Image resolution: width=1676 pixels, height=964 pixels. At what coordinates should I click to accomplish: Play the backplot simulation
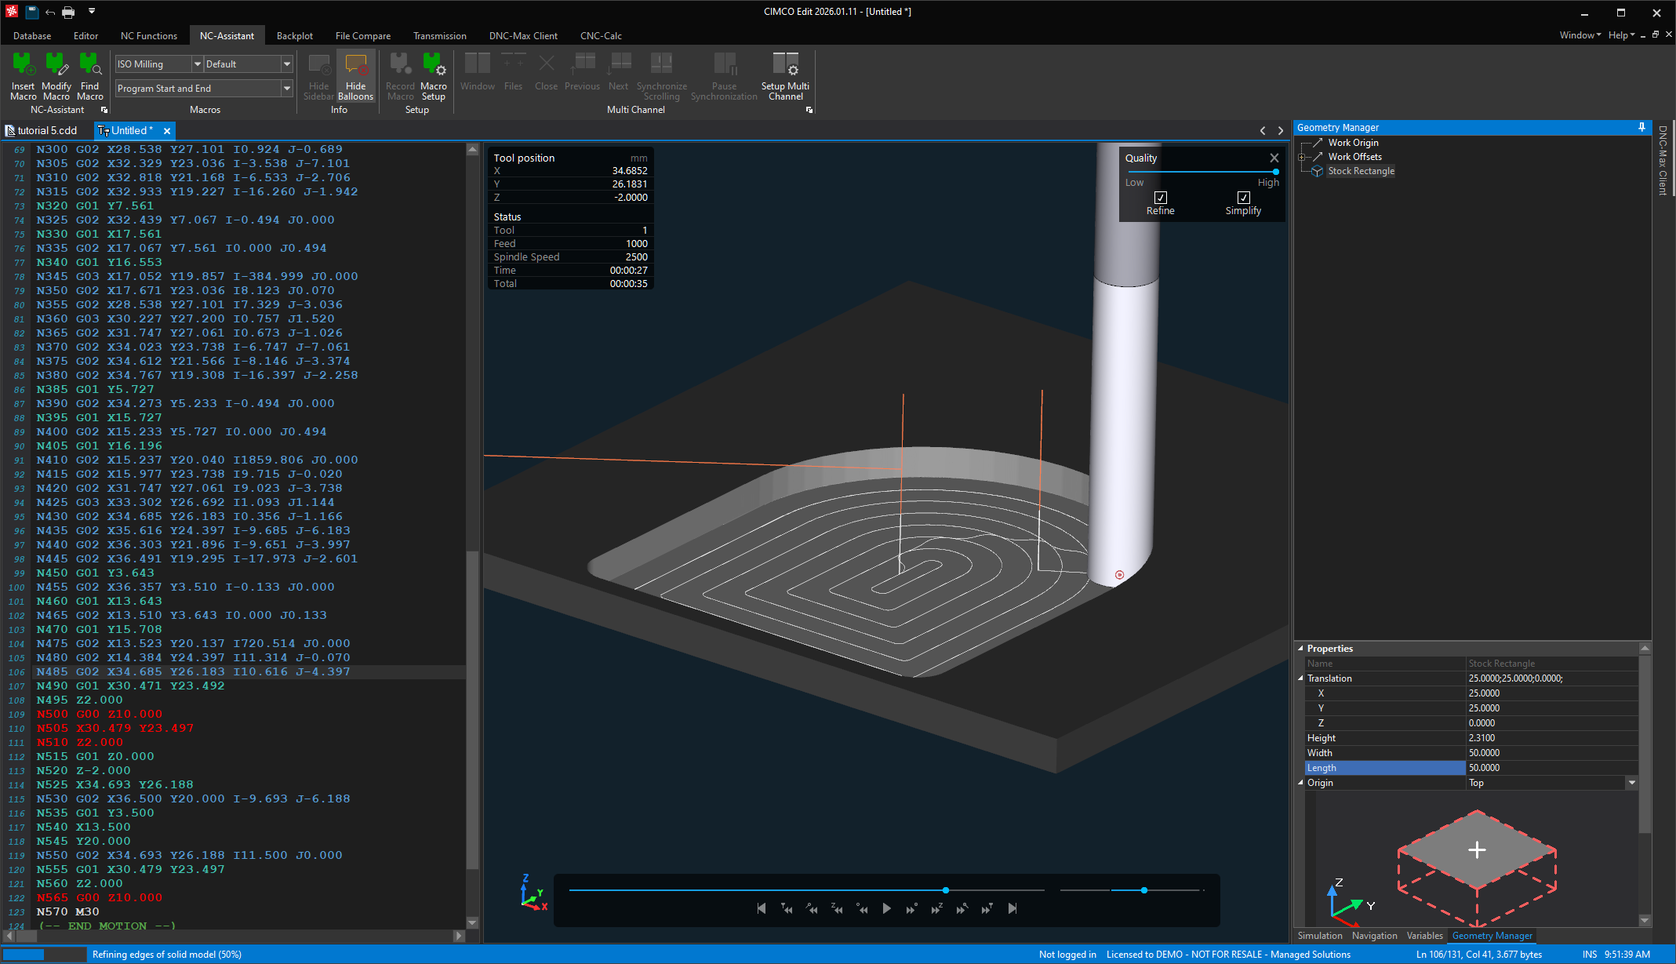887,908
